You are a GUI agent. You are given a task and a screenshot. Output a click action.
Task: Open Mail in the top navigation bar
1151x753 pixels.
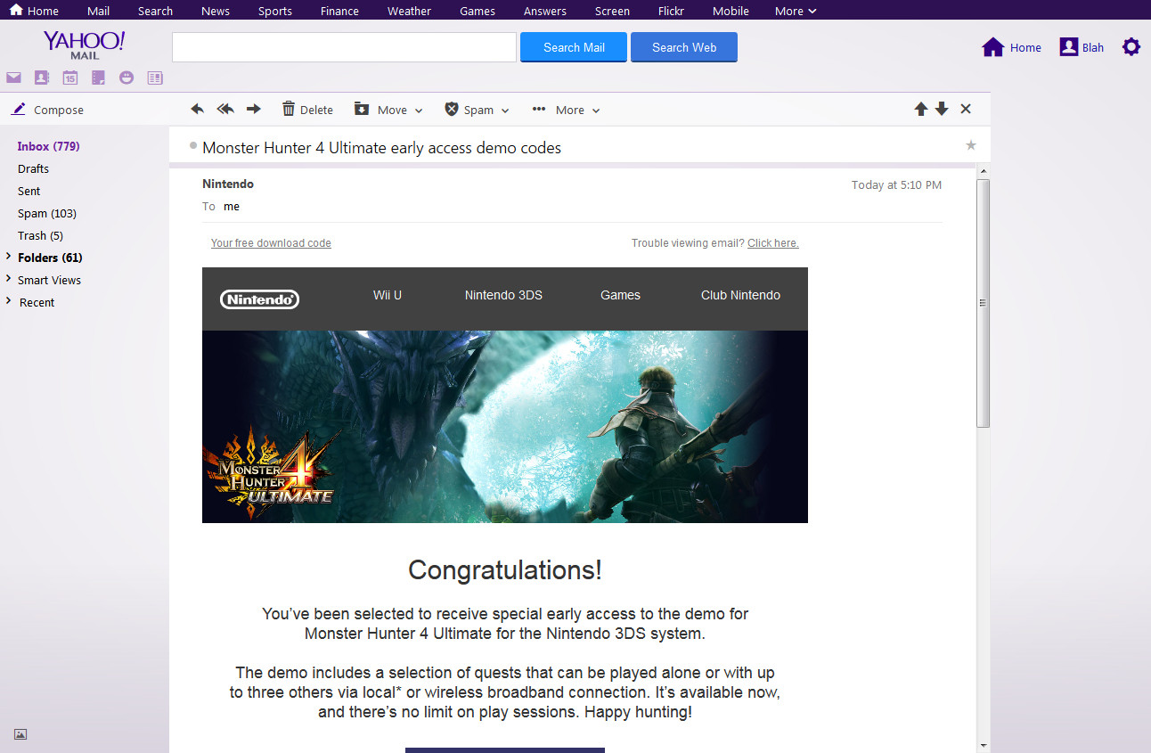pos(99,11)
